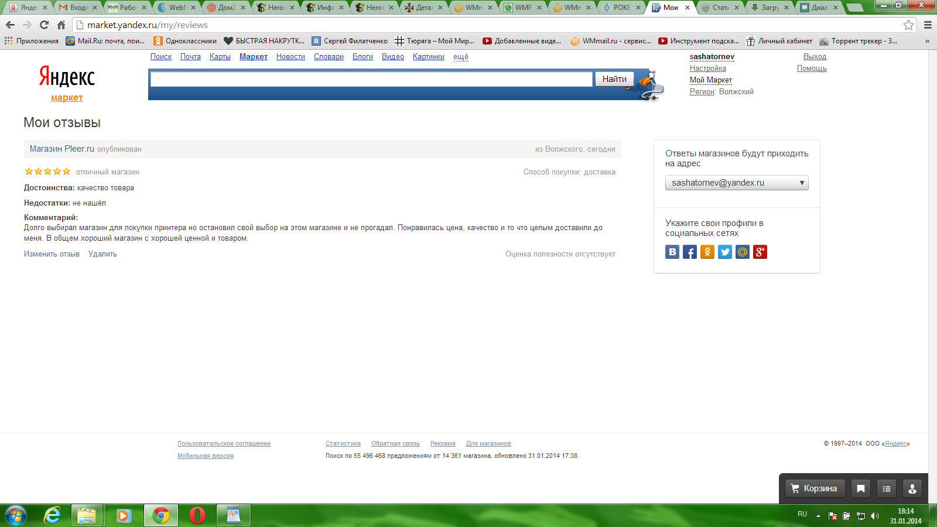Open the Картинки nav link

(429, 57)
